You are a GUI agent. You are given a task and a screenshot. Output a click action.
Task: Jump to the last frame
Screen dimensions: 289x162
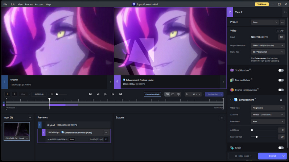pos(120,94)
